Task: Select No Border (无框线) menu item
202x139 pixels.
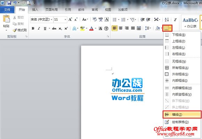Action: click(182, 62)
